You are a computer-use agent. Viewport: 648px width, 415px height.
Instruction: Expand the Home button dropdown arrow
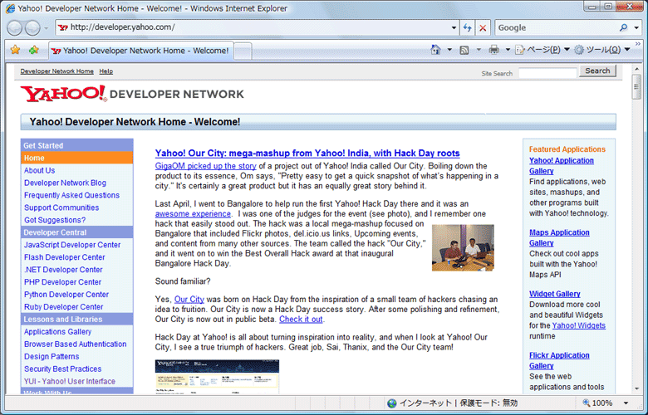(449, 50)
